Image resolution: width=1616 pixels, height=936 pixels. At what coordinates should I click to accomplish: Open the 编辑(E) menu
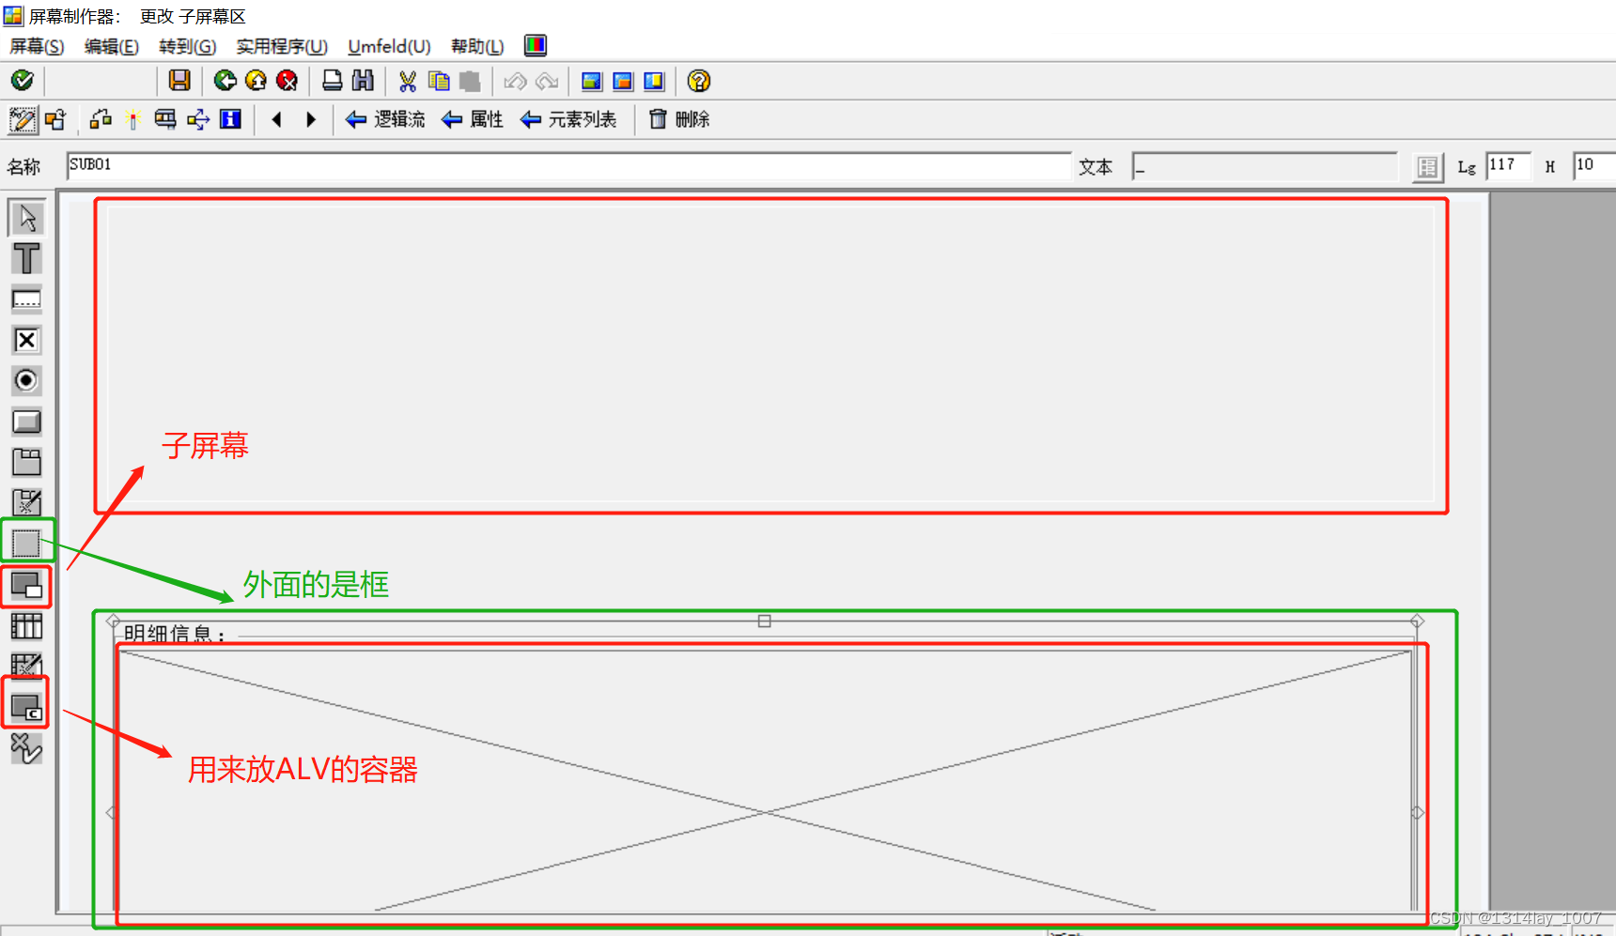point(111,46)
